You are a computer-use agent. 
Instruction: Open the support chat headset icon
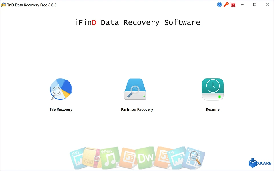point(219,5)
